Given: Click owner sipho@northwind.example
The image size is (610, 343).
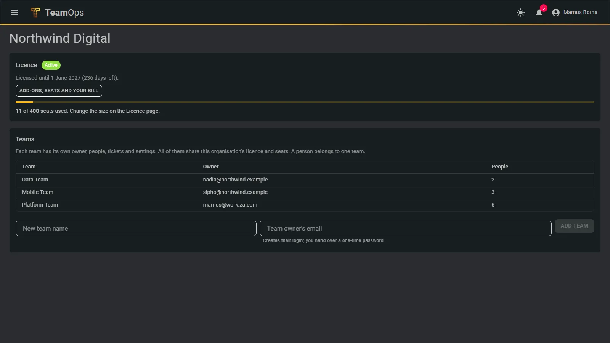Looking at the screenshot, I should [235, 192].
